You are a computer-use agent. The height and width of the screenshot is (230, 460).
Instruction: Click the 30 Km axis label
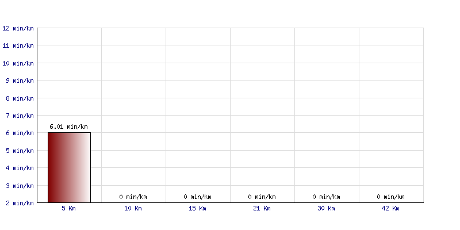[x=326, y=208]
